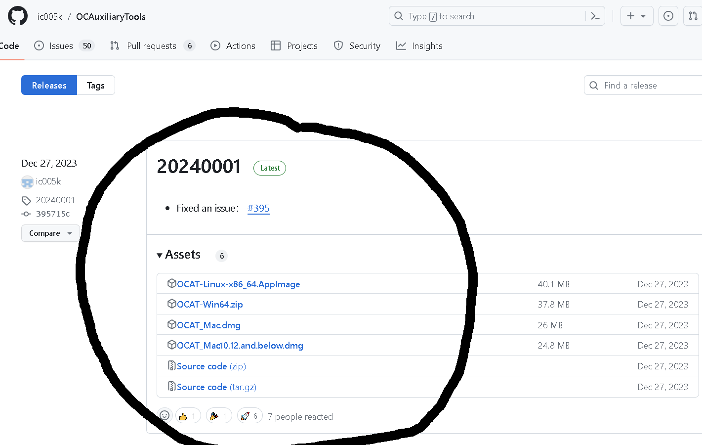The height and width of the screenshot is (445, 702).
Task: Open the 20240001 release title
Action: pyautogui.click(x=199, y=167)
